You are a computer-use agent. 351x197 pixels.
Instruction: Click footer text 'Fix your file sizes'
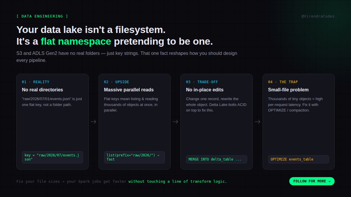(38, 182)
